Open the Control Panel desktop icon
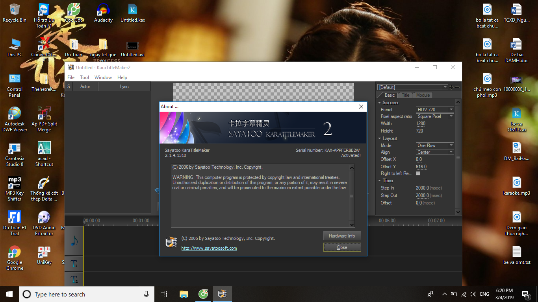This screenshot has width=538, height=302. [15, 85]
